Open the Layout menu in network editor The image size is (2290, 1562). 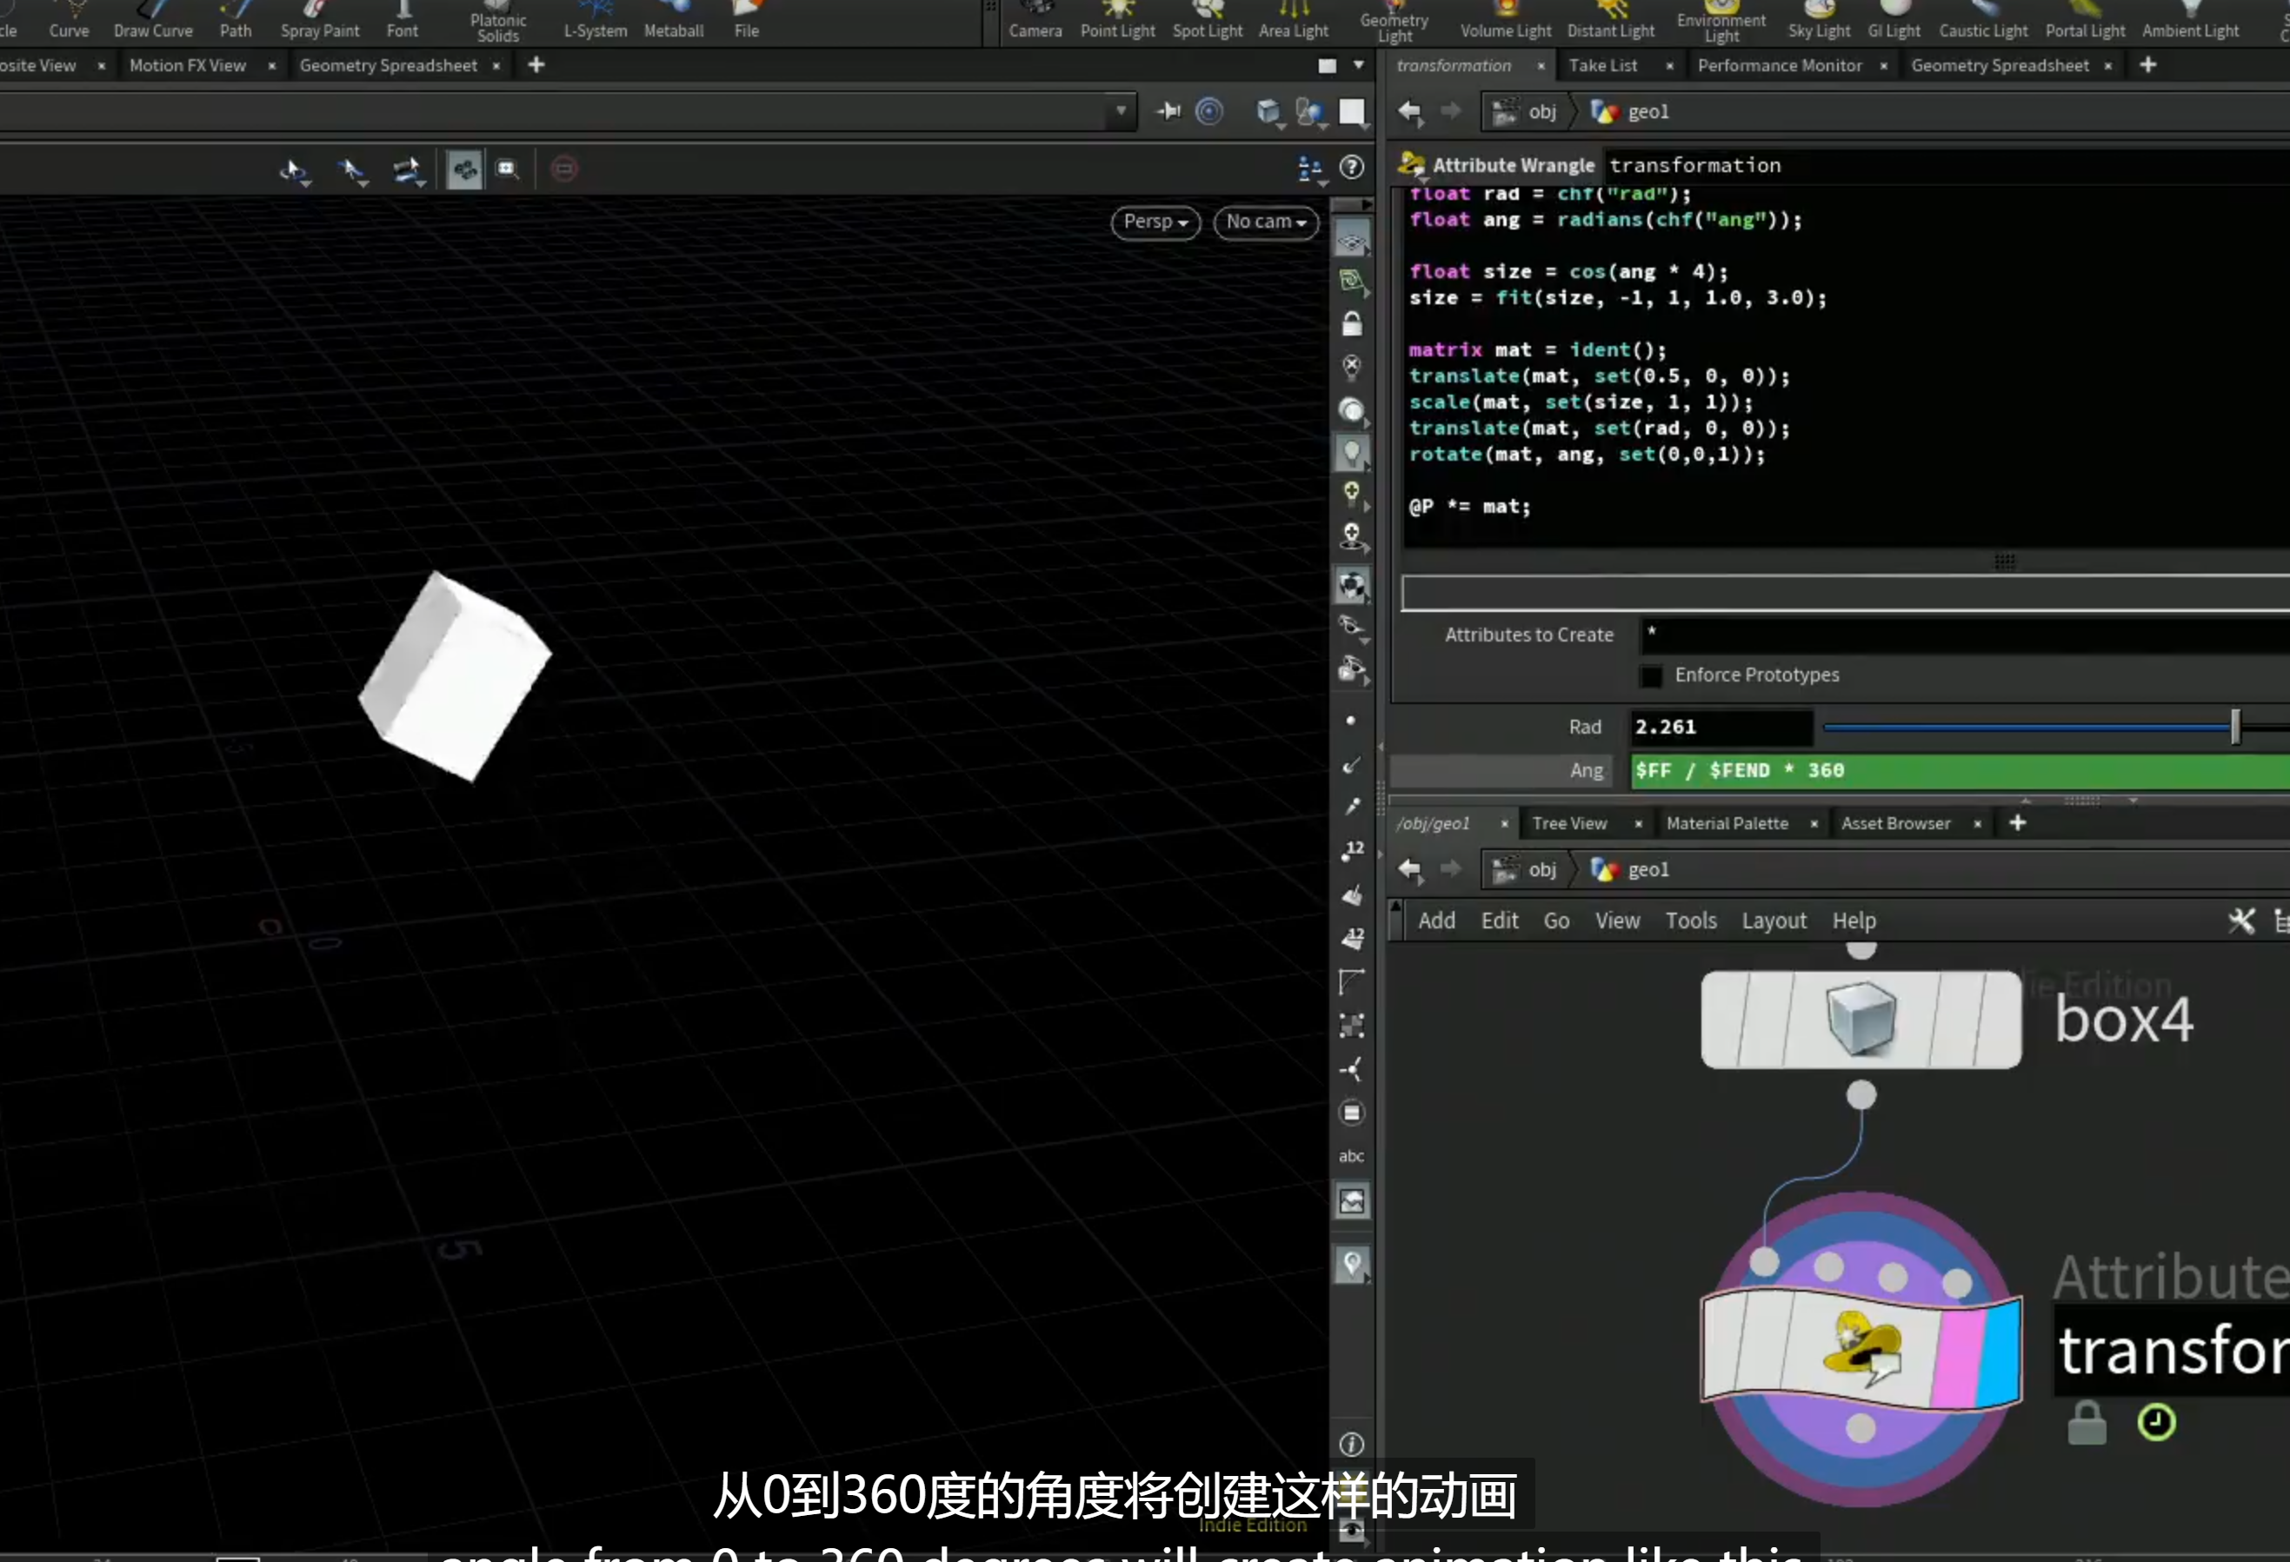click(1774, 920)
